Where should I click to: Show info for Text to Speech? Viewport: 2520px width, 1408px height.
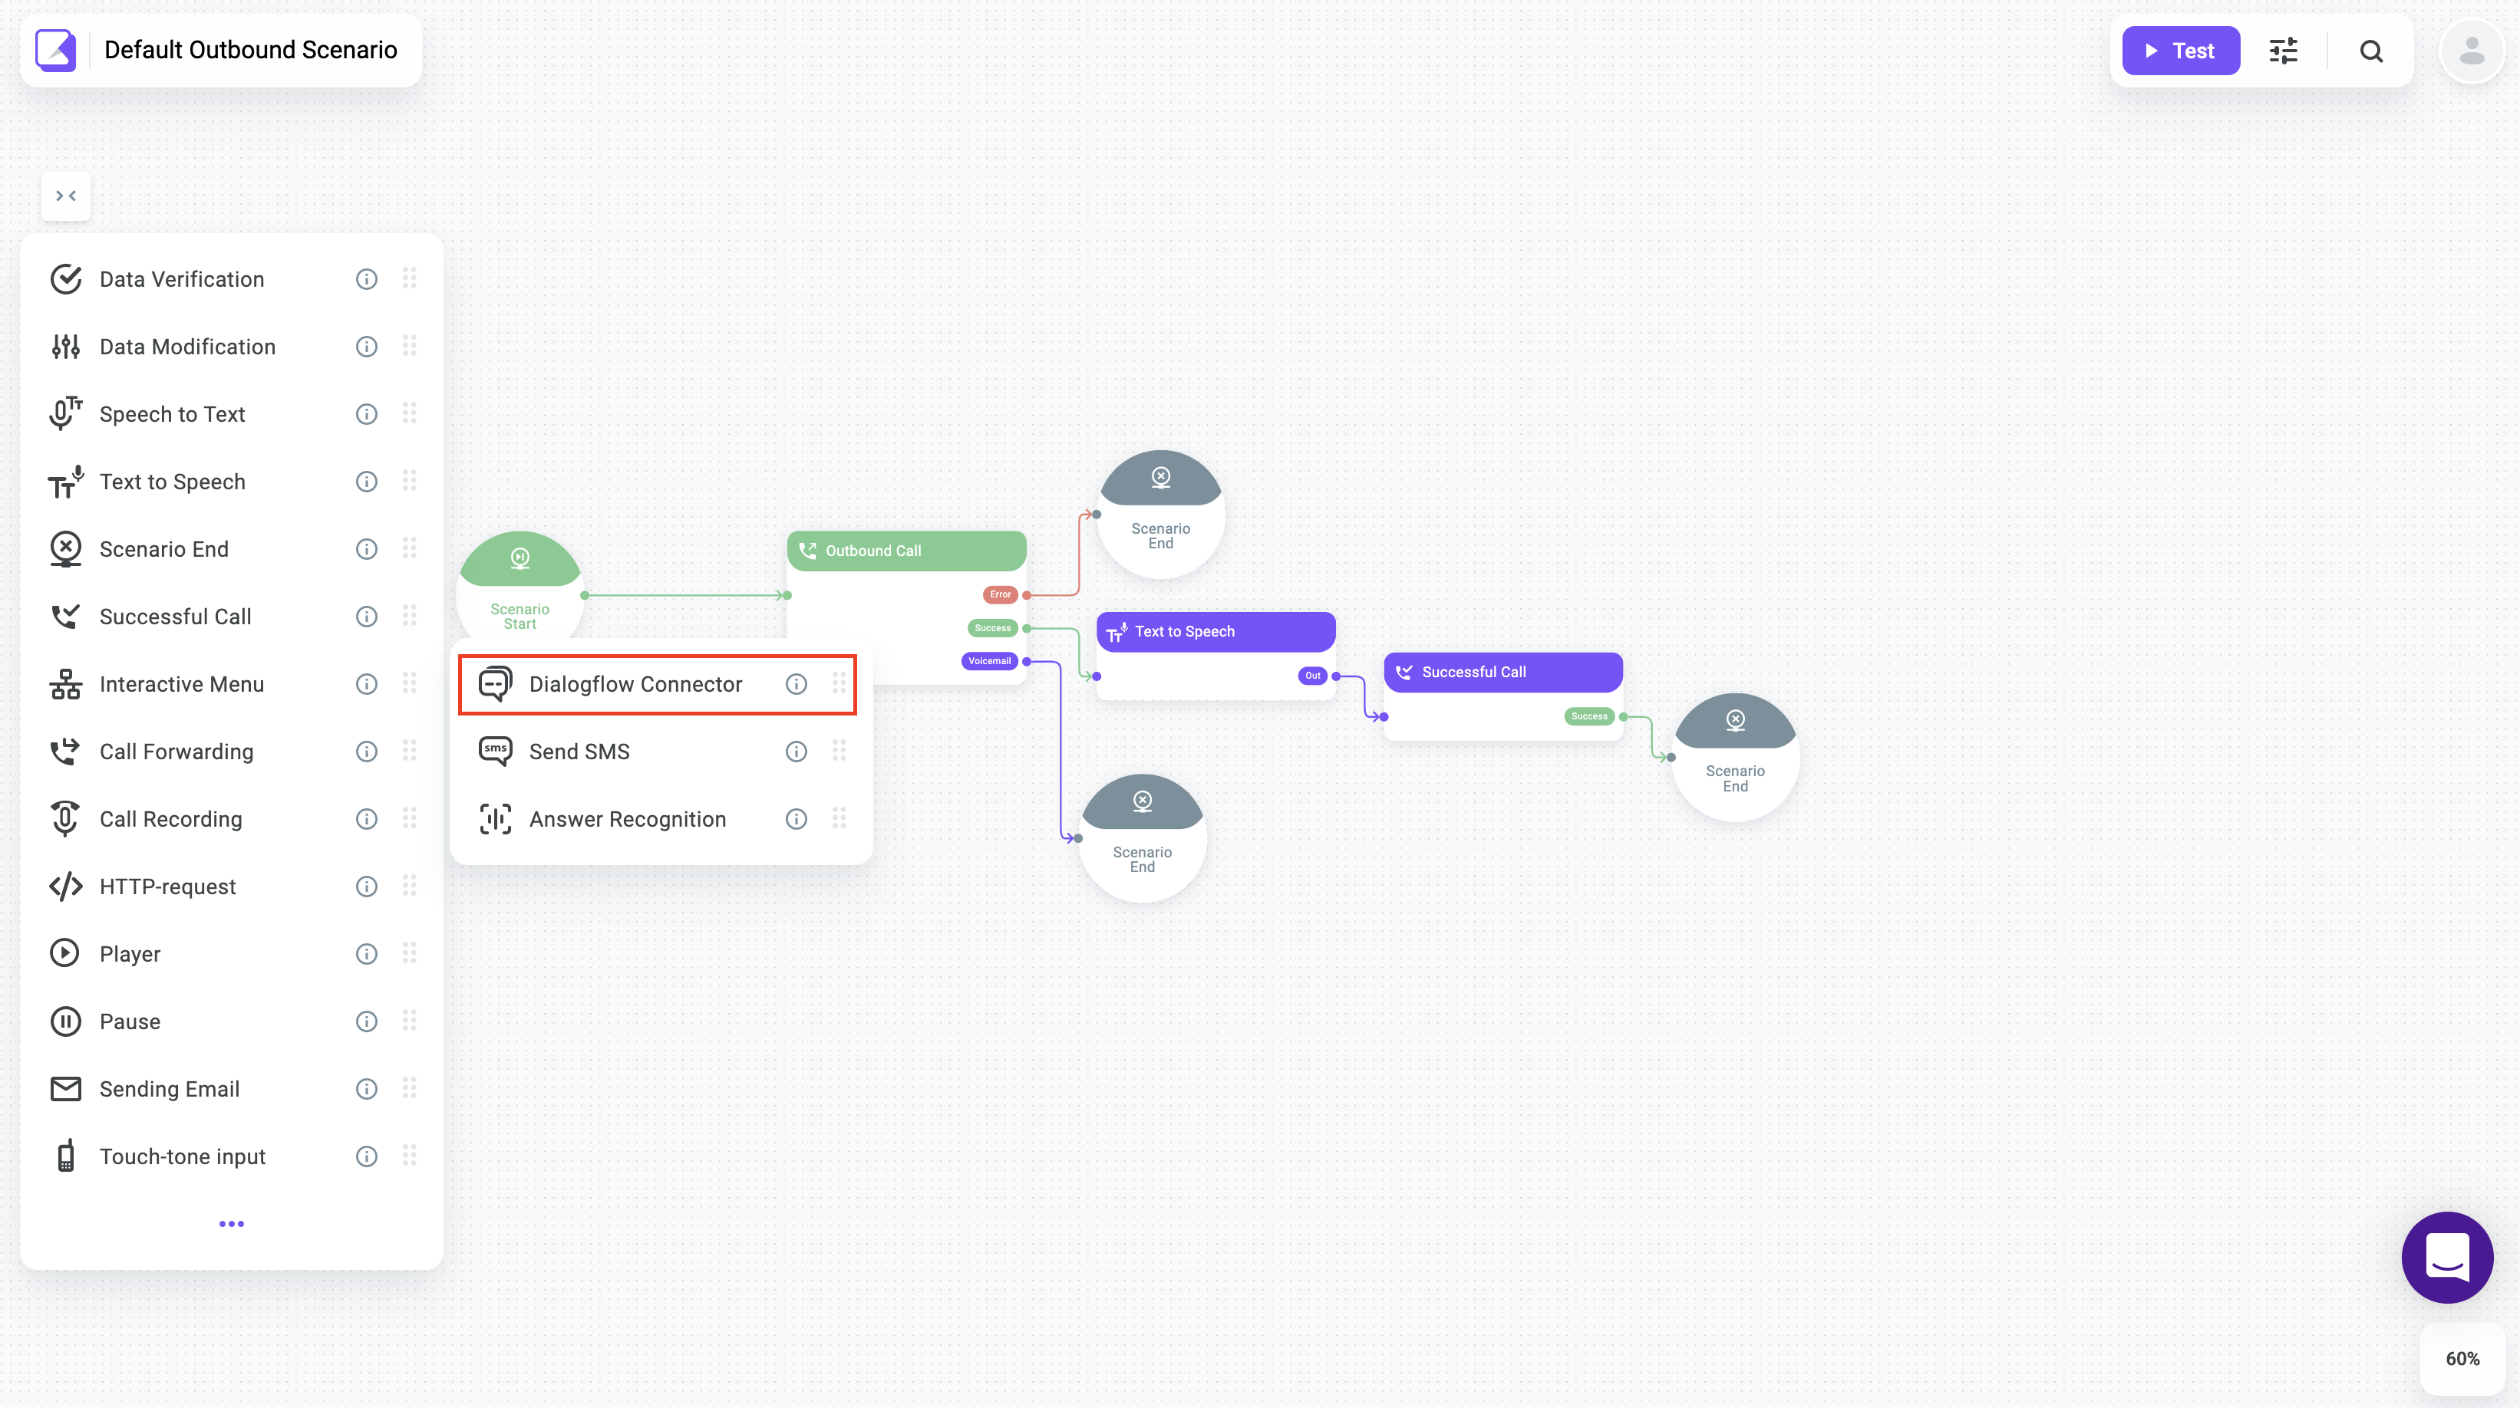click(367, 482)
